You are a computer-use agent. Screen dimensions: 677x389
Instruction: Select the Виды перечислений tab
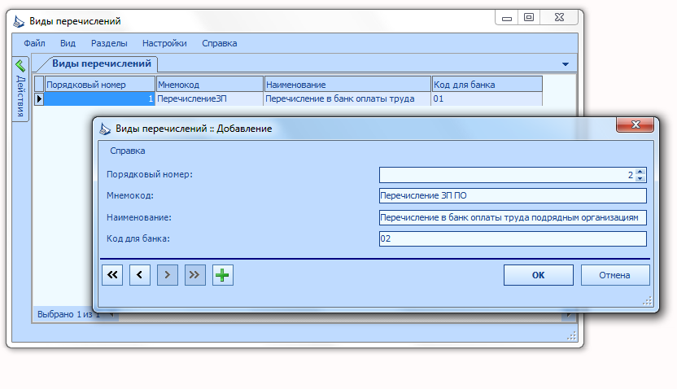click(x=102, y=63)
